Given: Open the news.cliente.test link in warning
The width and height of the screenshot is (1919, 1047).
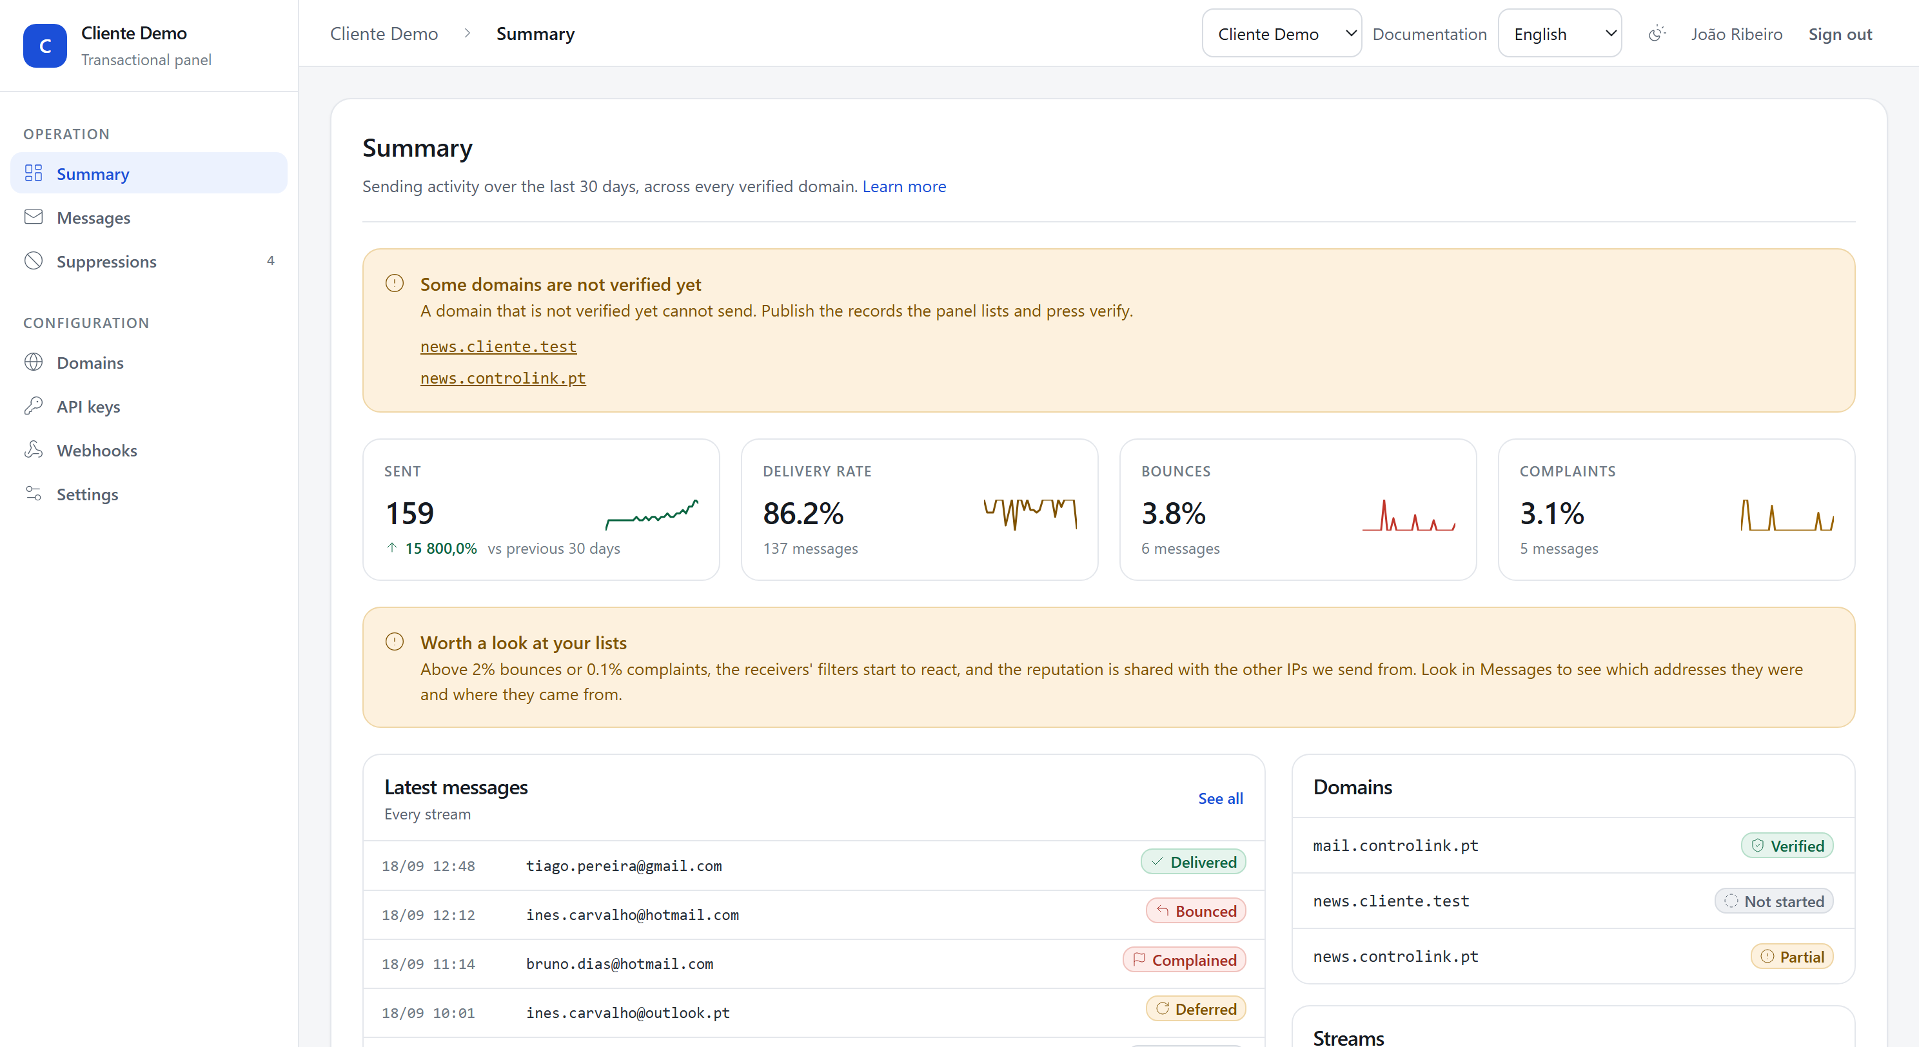Looking at the screenshot, I should [498, 346].
